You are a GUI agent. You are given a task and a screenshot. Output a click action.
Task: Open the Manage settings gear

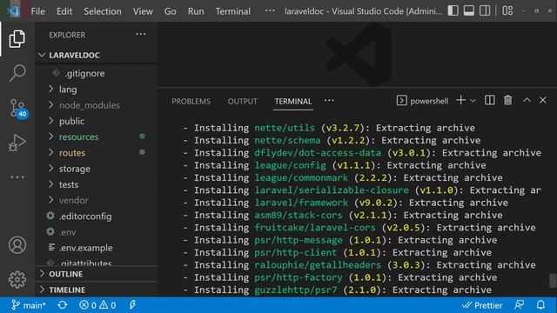tap(17, 280)
